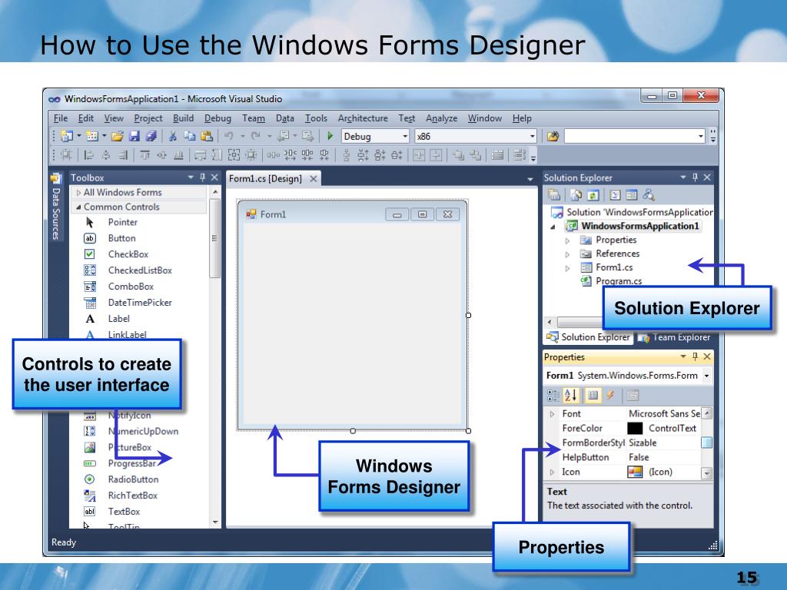787x590 pixels.
Task: Save the current file with the floppy icon
Action: click(x=134, y=136)
